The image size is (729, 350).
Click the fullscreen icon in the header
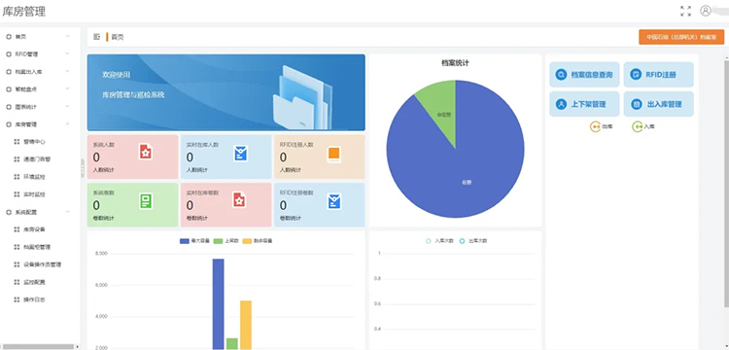(x=685, y=11)
